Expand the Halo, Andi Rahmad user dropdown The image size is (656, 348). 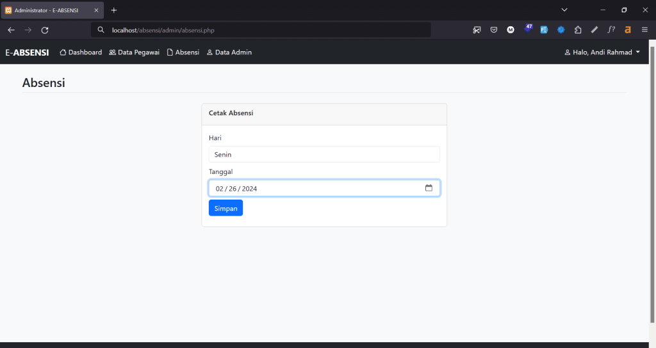pos(602,52)
